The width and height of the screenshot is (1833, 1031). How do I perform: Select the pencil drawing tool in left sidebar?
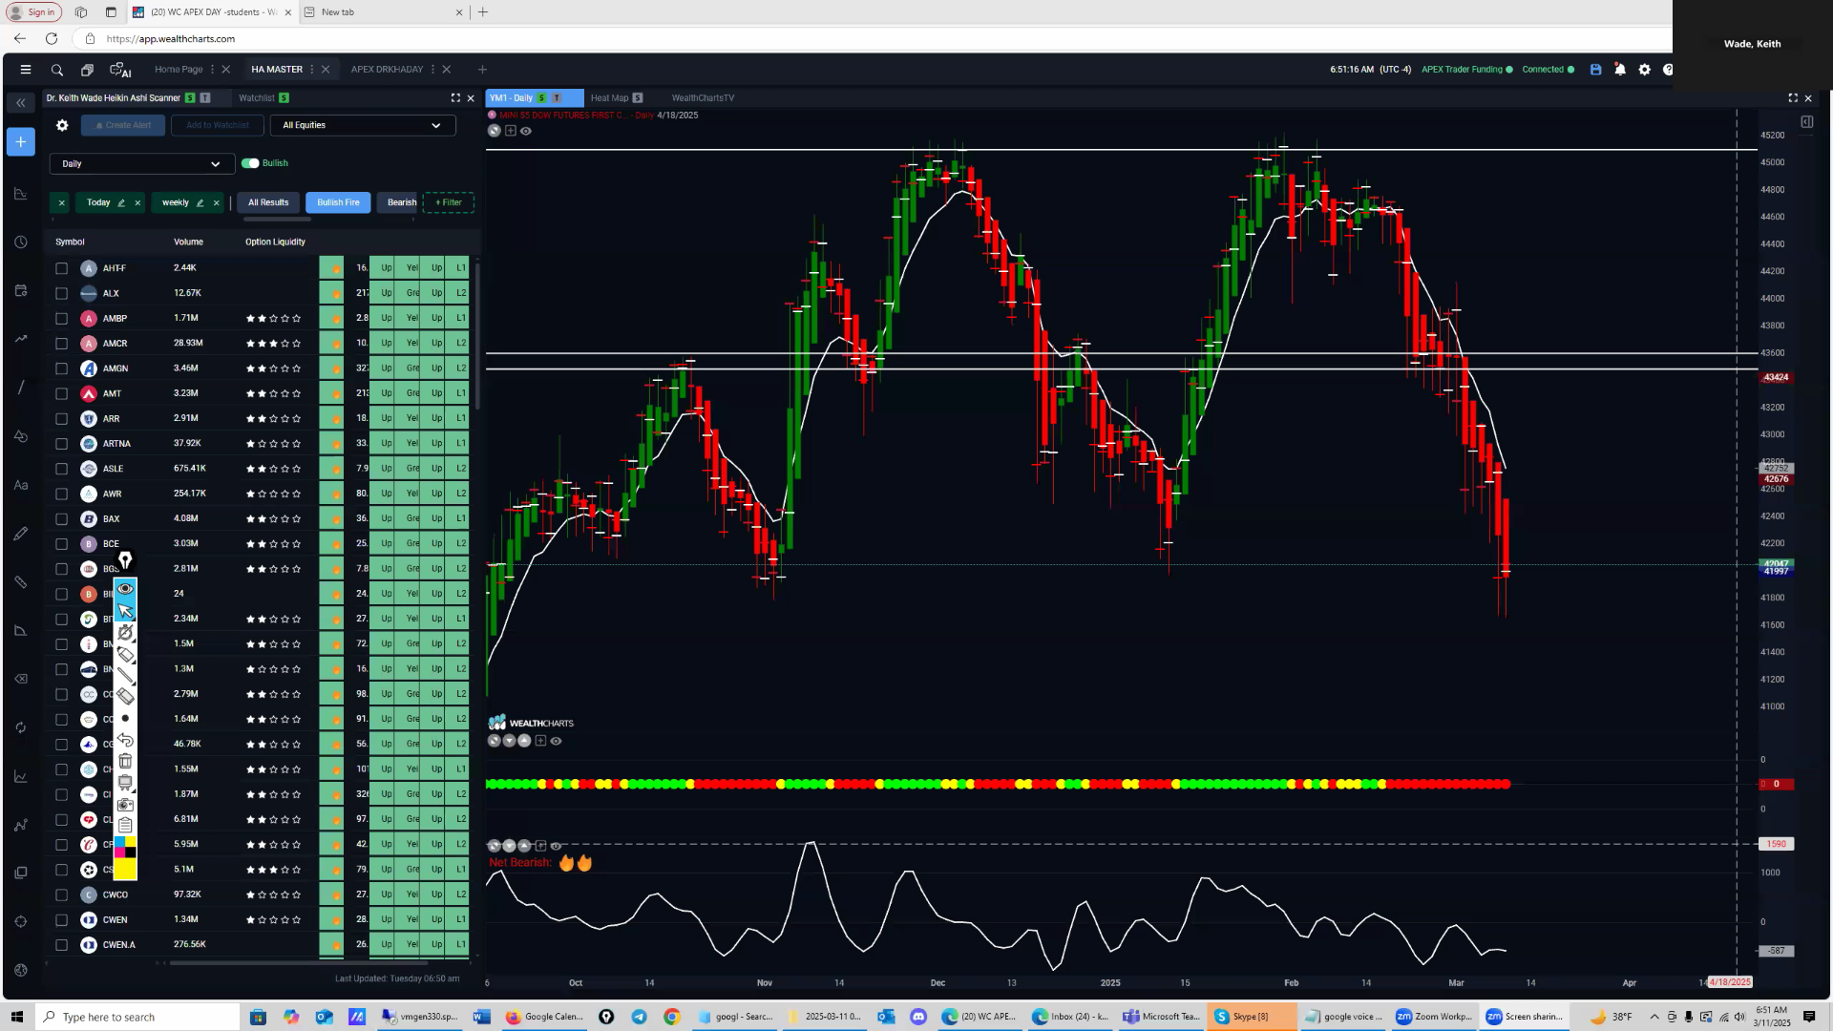click(x=21, y=534)
